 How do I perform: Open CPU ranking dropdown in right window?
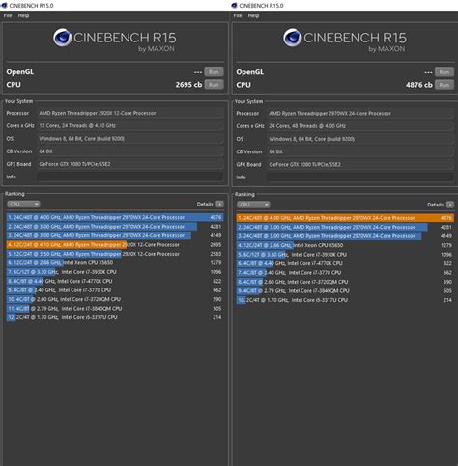point(253,205)
